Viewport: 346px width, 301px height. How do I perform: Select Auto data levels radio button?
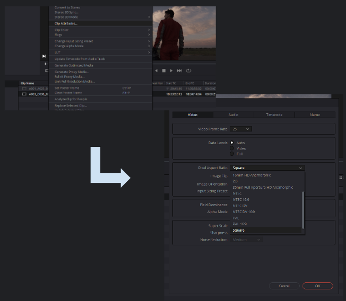tap(232, 143)
